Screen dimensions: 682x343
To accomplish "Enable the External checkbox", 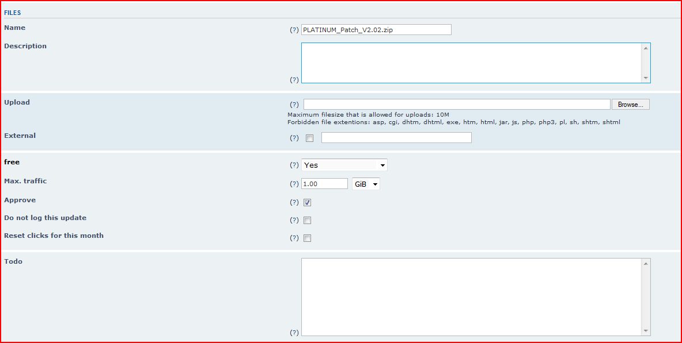I will point(310,138).
